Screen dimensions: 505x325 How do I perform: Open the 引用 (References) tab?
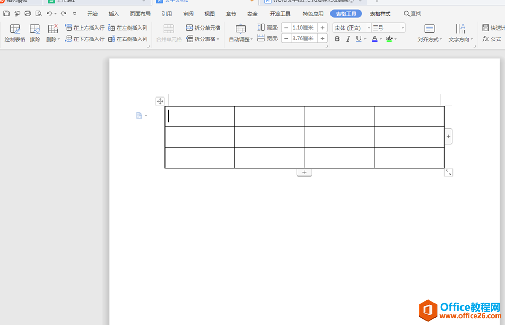167,14
